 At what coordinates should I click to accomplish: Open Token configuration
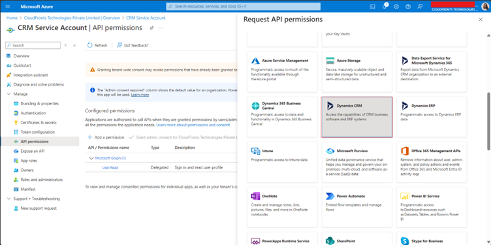(38, 132)
